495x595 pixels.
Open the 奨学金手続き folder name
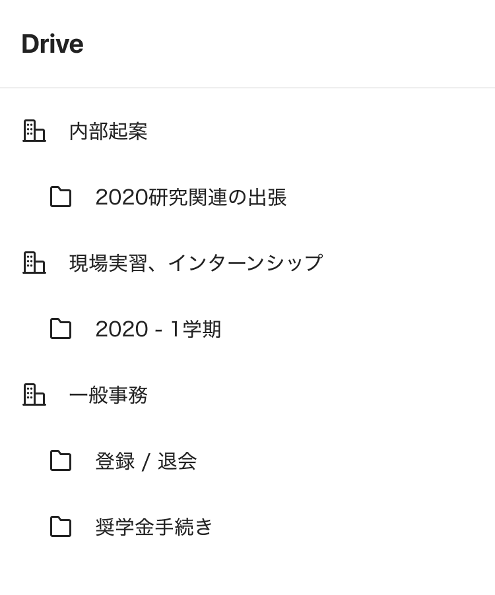tap(154, 527)
